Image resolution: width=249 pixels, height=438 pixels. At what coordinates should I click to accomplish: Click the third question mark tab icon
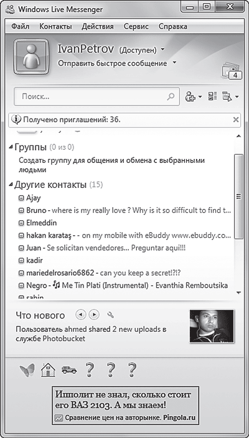click(x=132, y=370)
